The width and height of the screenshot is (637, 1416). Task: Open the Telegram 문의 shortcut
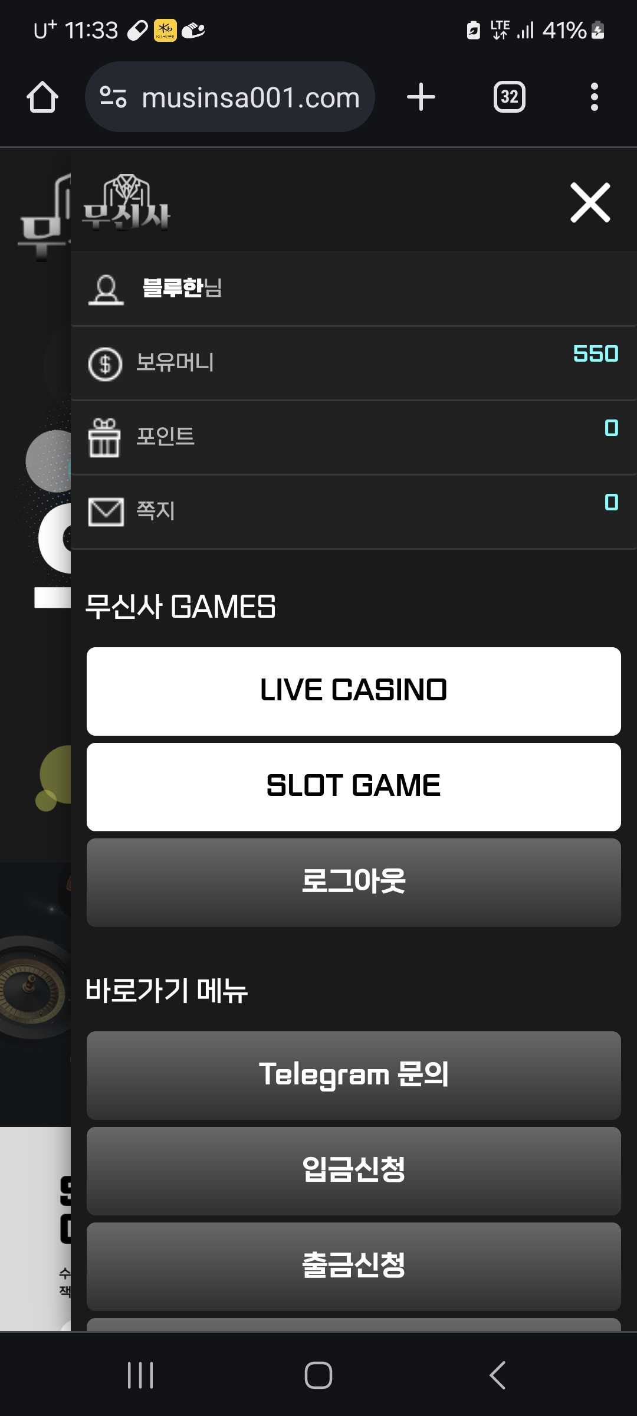(354, 1075)
